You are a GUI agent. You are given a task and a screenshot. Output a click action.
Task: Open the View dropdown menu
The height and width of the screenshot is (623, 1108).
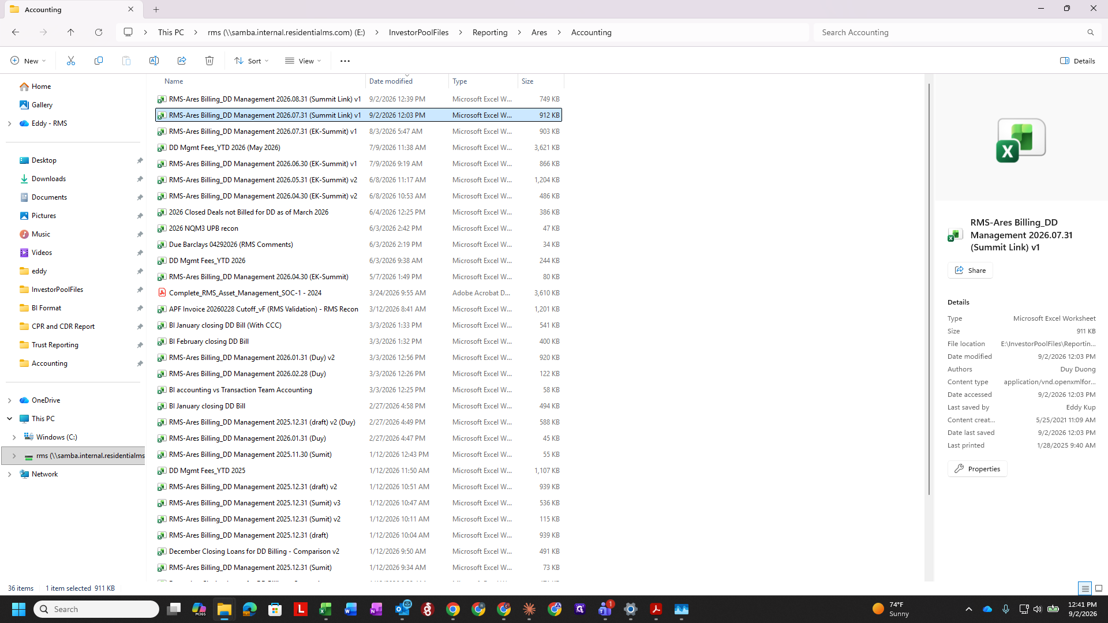(303, 61)
